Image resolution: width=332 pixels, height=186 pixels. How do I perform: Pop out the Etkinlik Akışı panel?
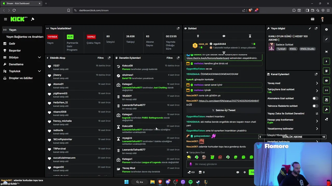click(109, 58)
